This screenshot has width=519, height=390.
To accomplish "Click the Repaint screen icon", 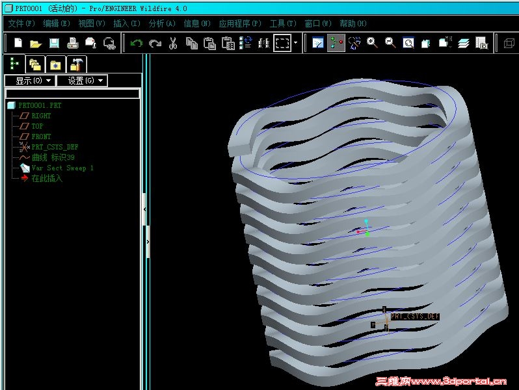I will [x=318, y=44].
